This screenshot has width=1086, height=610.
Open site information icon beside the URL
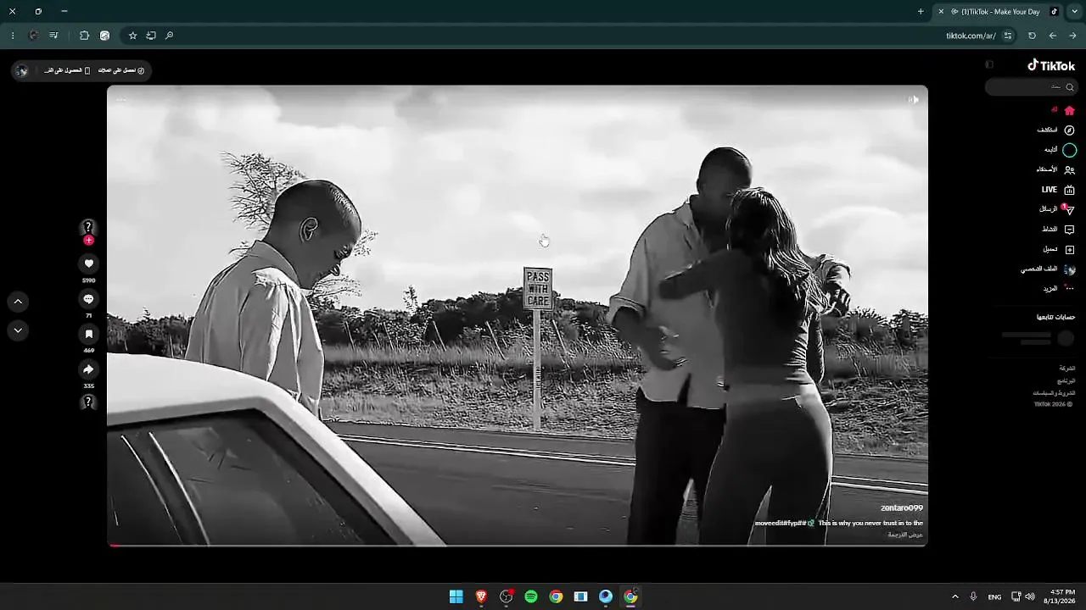tap(1008, 36)
